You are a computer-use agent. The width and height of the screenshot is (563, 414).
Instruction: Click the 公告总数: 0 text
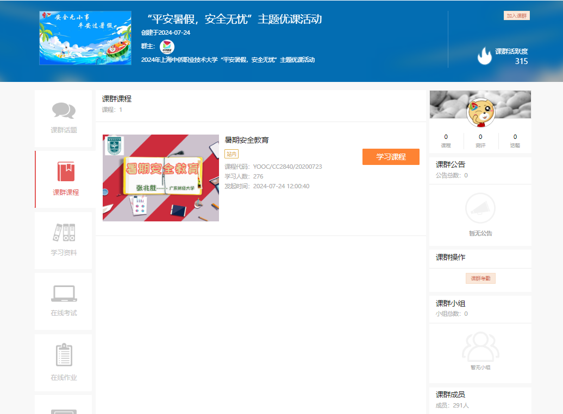pyautogui.click(x=452, y=175)
